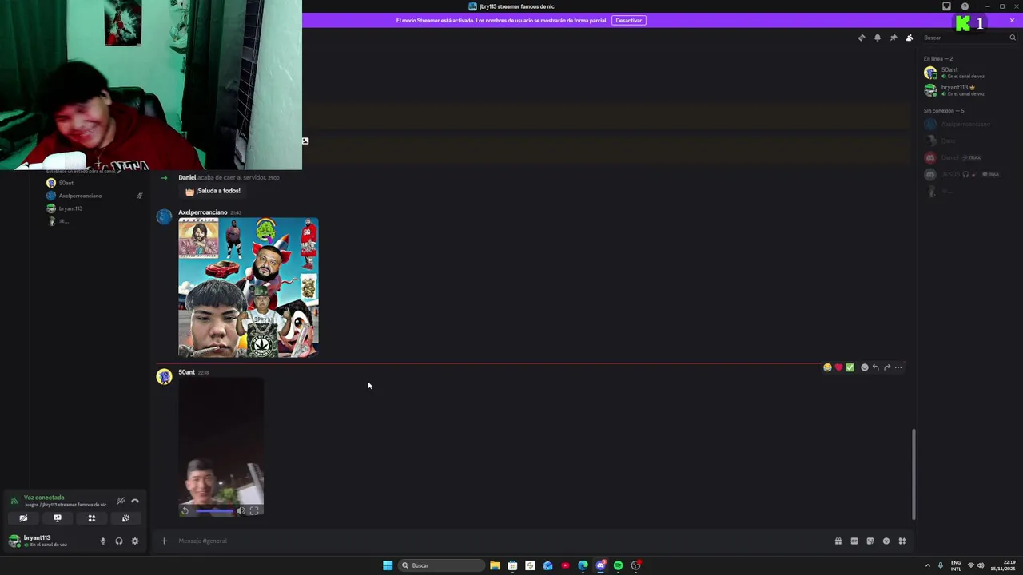Open the help question mark icon
Image resolution: width=1023 pixels, height=575 pixels.
pyautogui.click(x=965, y=6)
